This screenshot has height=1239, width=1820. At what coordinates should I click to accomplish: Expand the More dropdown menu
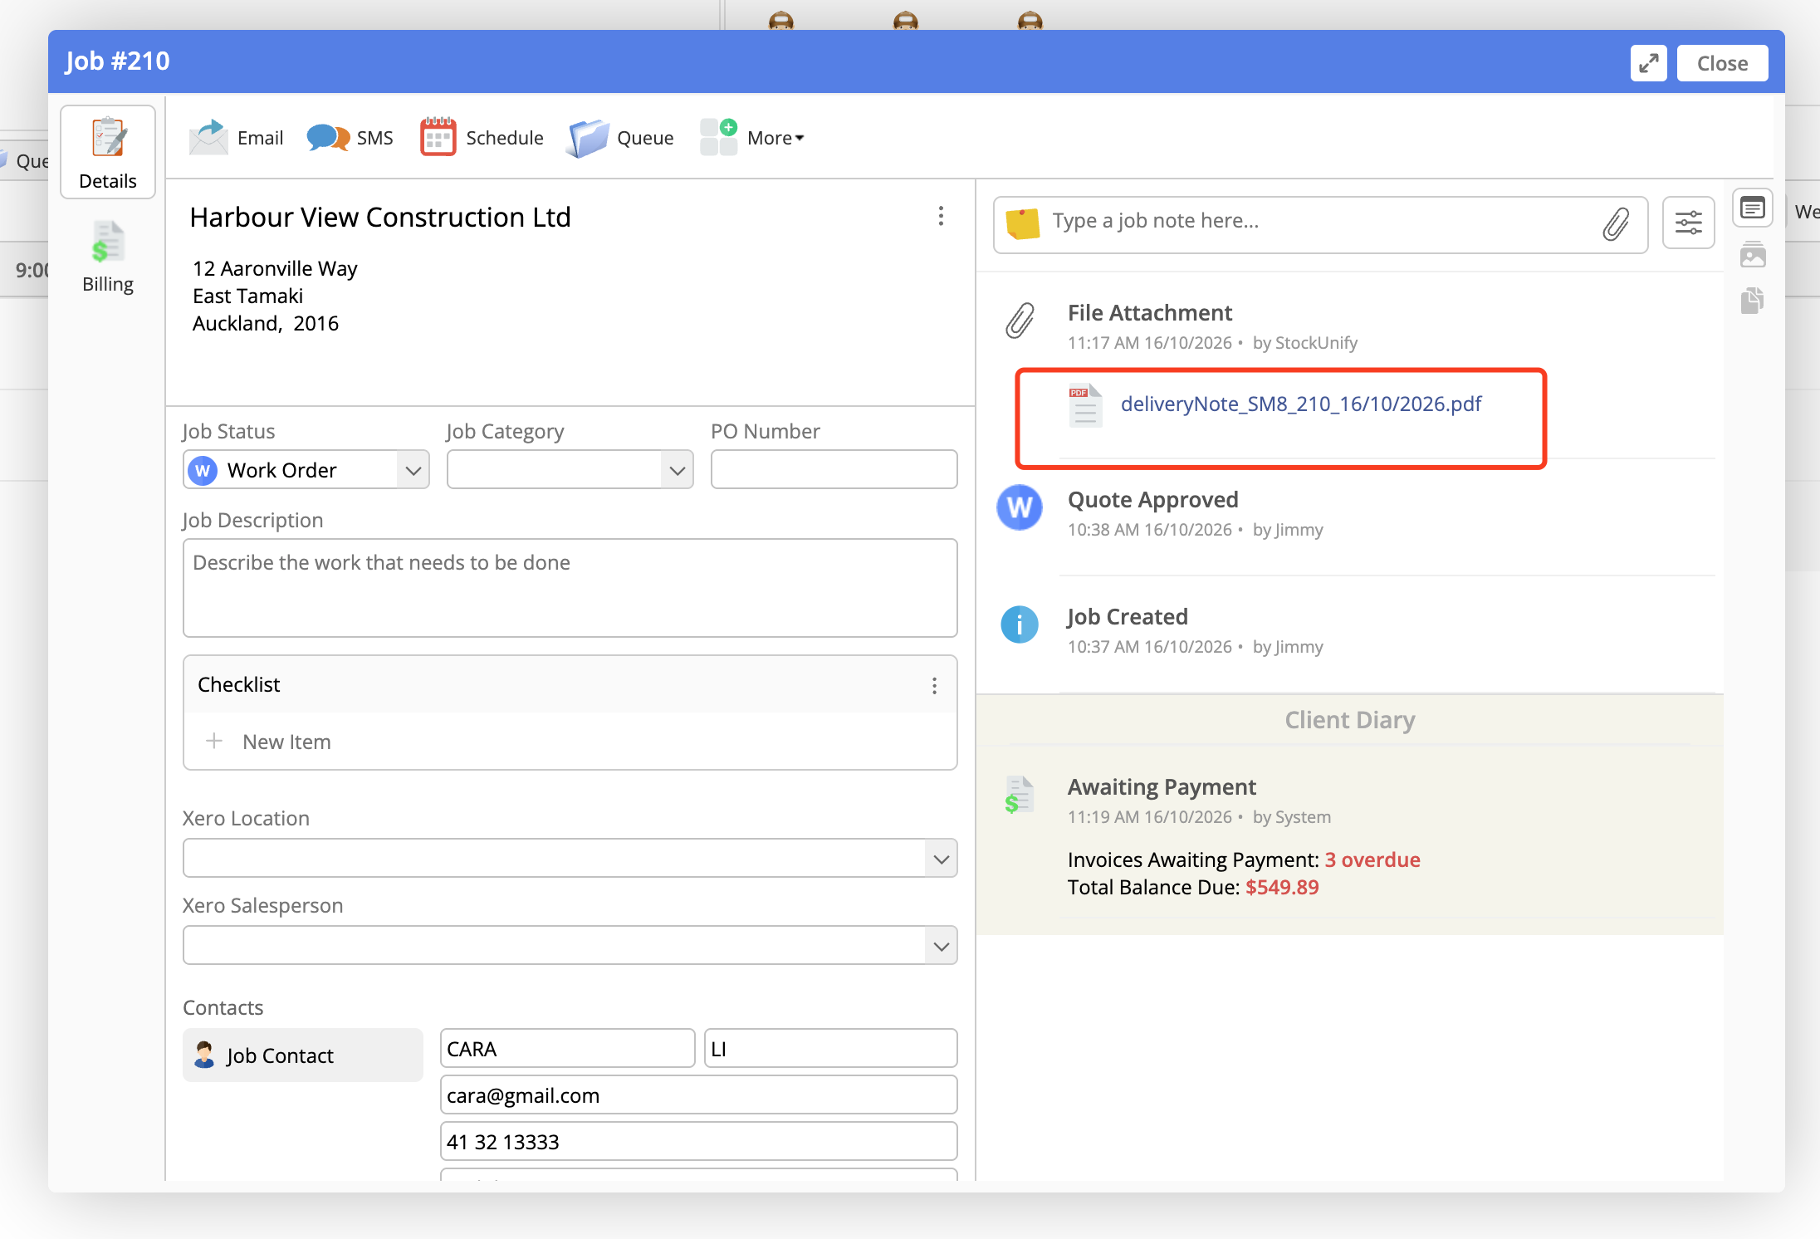tap(752, 138)
